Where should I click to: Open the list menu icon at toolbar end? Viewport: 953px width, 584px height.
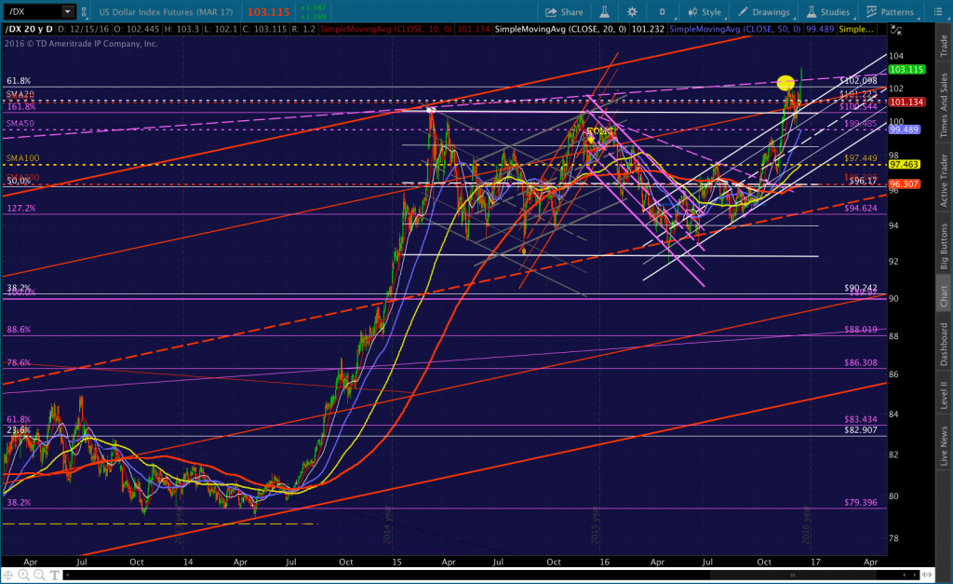click(x=937, y=11)
